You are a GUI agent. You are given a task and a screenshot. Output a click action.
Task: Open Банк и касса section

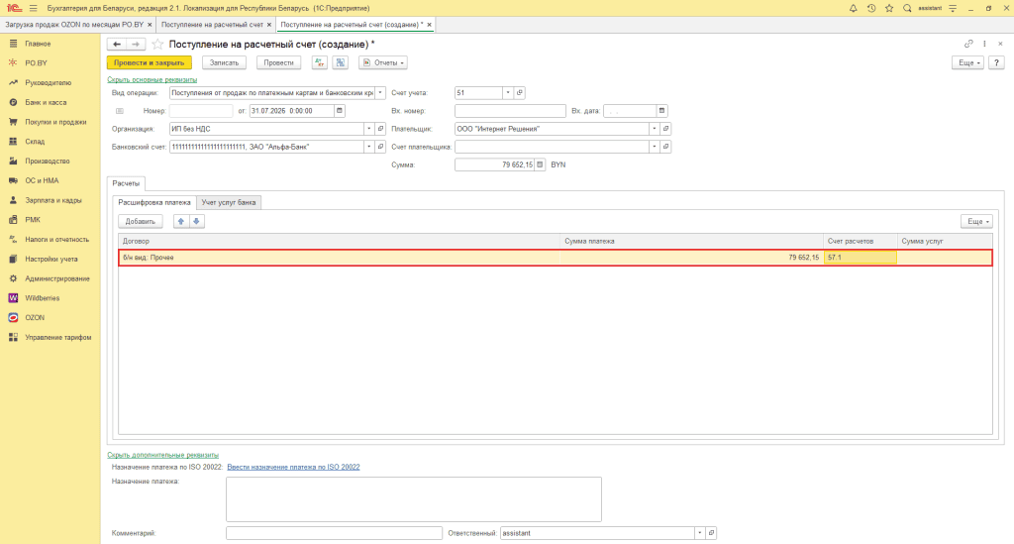click(x=46, y=102)
